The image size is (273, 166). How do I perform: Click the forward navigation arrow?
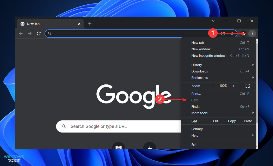tap(30, 33)
